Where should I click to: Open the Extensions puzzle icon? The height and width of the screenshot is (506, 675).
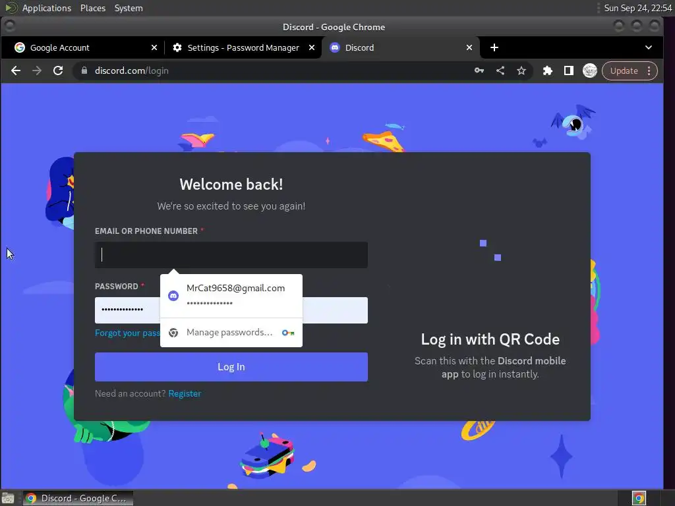tap(548, 70)
